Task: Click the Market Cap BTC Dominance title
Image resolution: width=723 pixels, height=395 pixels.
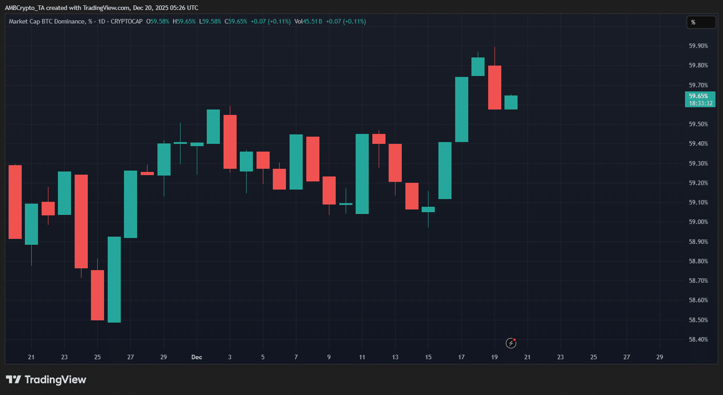Action: (47, 21)
